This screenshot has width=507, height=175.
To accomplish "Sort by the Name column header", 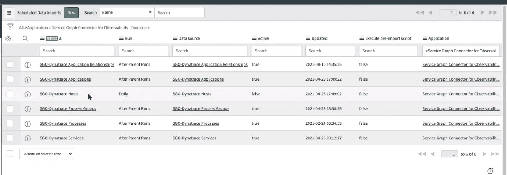I will coord(51,38).
